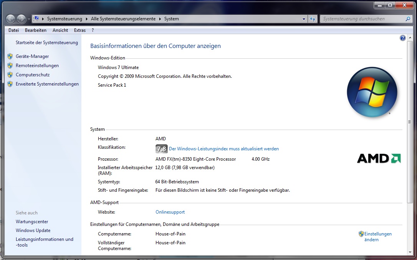Screen dimensions: 417x260
Task: Open Erweiterte Systemeinstellungen link
Action: click(x=47, y=84)
